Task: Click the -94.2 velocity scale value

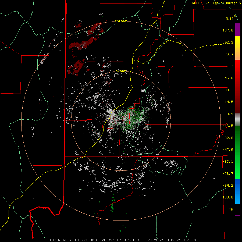Action: [228, 185]
